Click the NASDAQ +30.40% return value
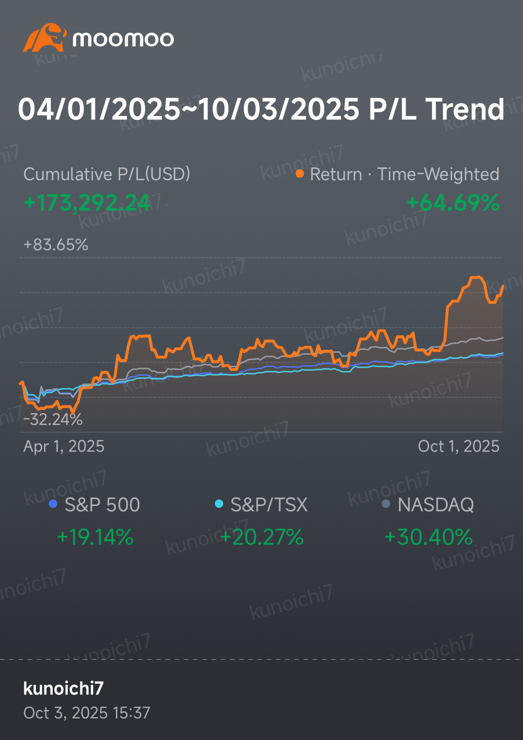Screen dimensions: 523x740 coord(429,537)
